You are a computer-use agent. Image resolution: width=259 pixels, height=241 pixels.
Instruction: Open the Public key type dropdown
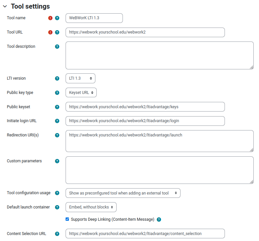[81, 93]
